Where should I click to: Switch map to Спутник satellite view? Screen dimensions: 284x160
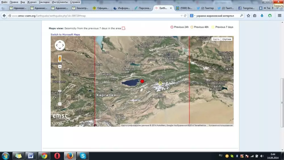(227, 39)
